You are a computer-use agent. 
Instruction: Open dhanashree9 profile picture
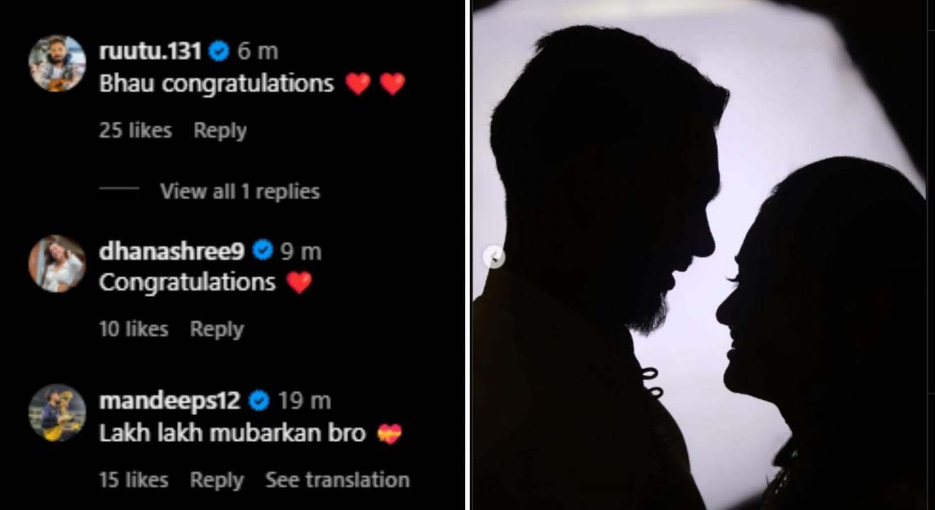point(57,263)
